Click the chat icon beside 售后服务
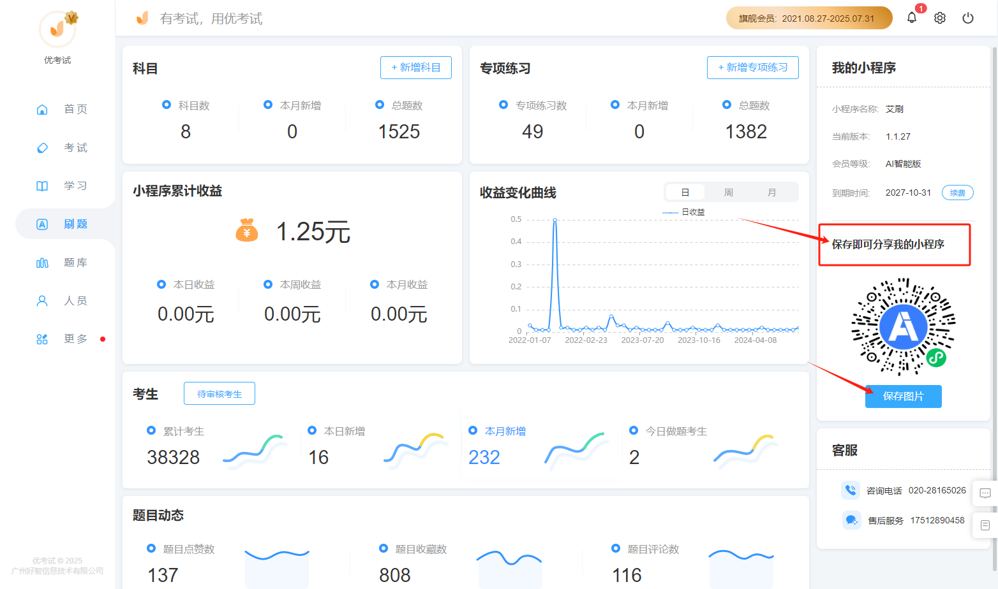The width and height of the screenshot is (998, 589). (x=851, y=520)
